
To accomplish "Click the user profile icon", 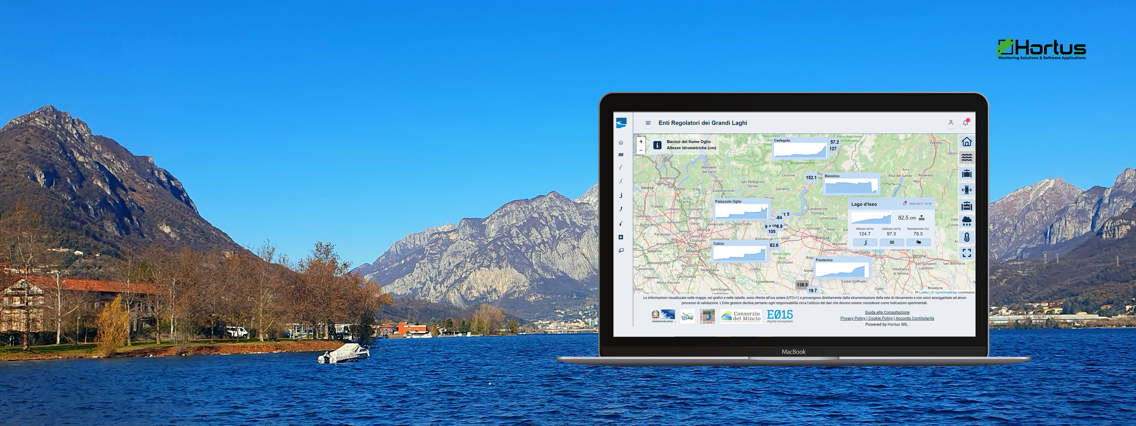I will [951, 123].
